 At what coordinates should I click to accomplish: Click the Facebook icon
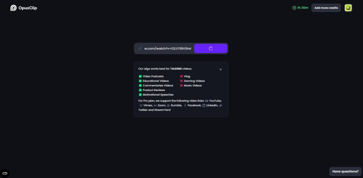click(x=185, y=105)
